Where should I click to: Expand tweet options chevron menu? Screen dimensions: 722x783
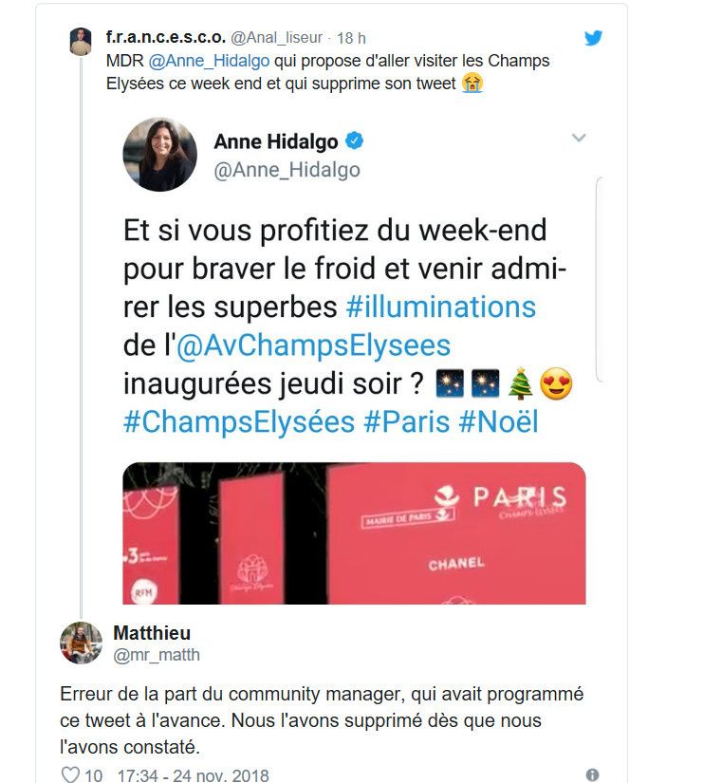(578, 138)
